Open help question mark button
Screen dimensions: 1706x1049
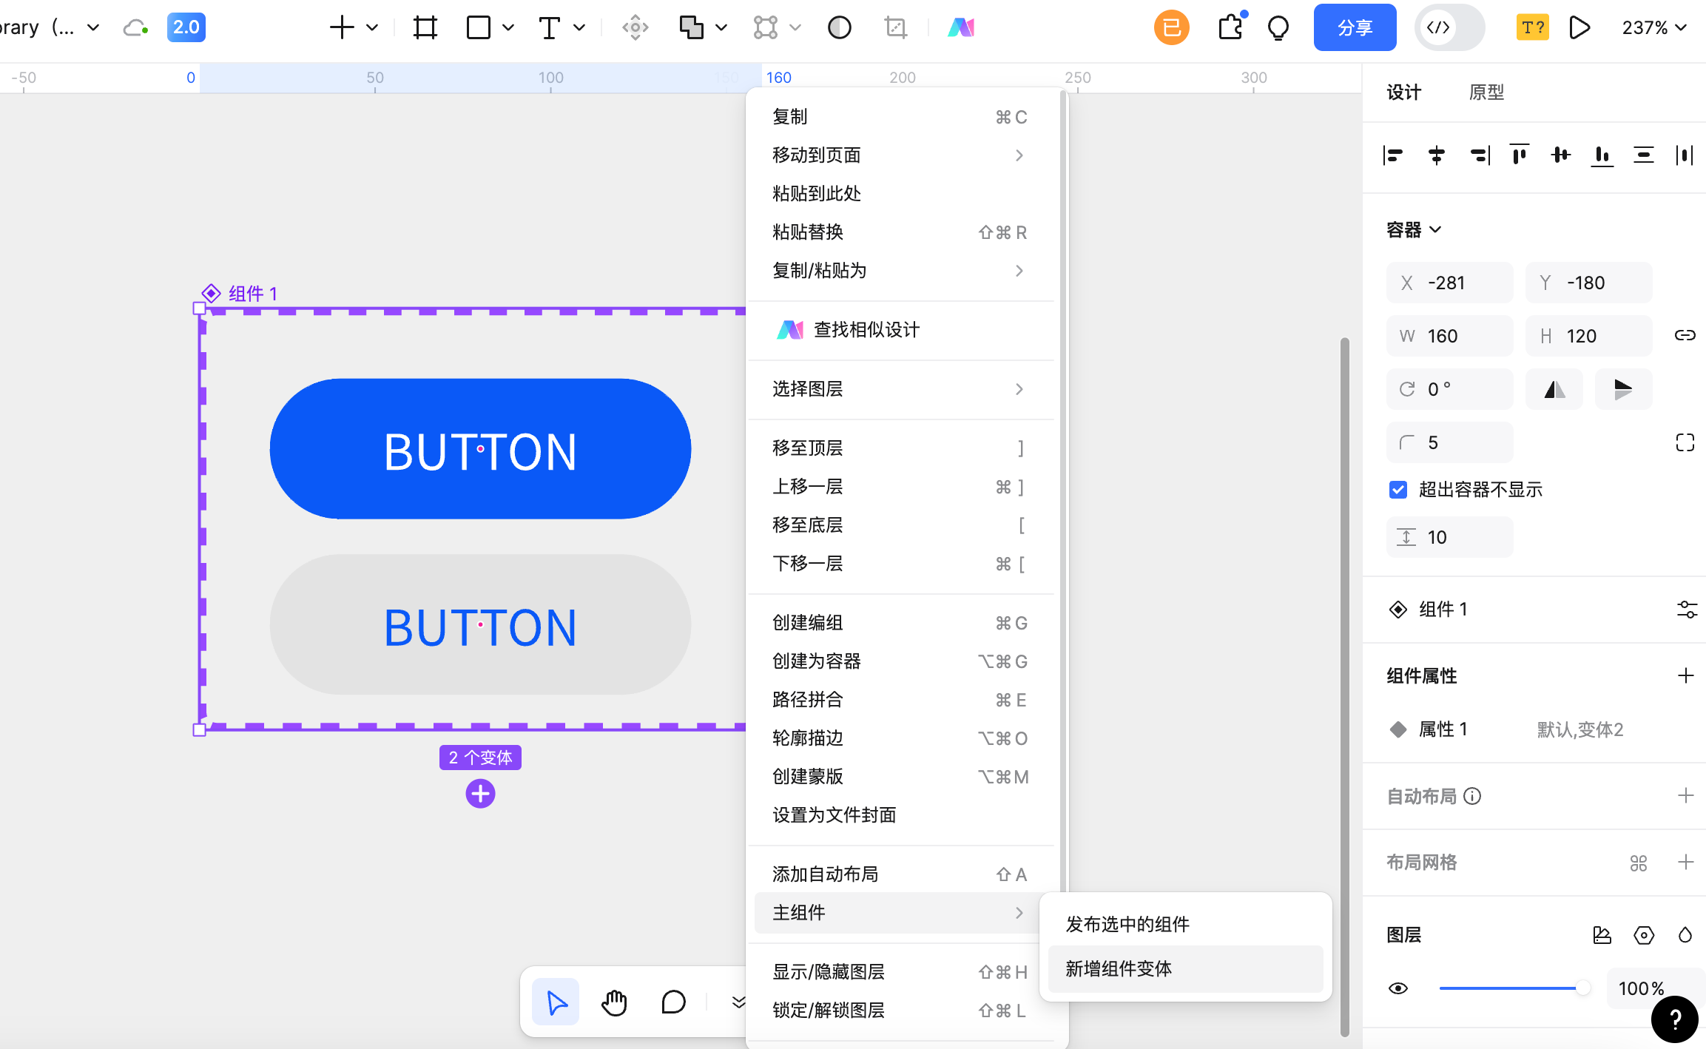[x=1675, y=1019]
